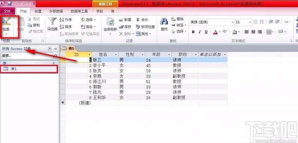
Task: Align text left
Action: point(247,32)
